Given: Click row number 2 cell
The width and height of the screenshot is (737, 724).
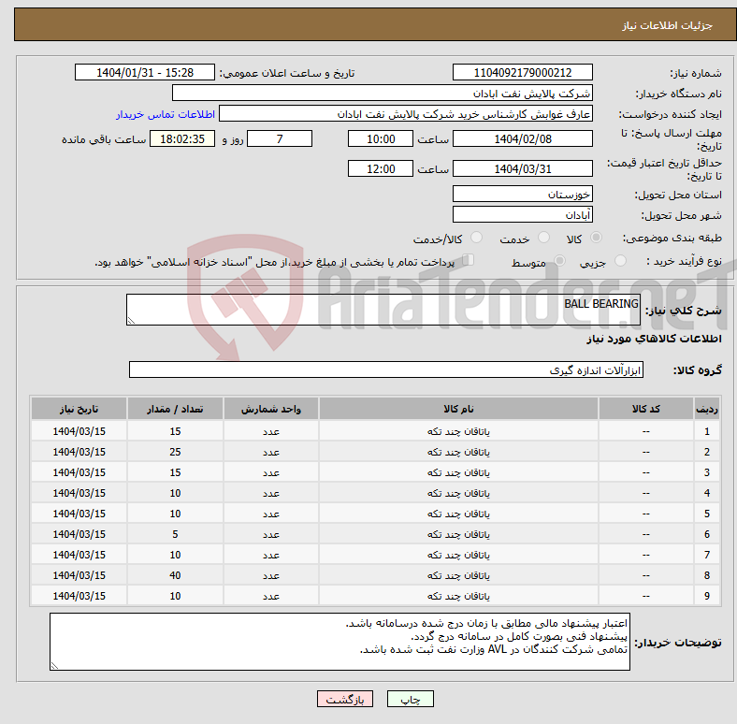Looking at the screenshot, I should pyautogui.click(x=706, y=452).
